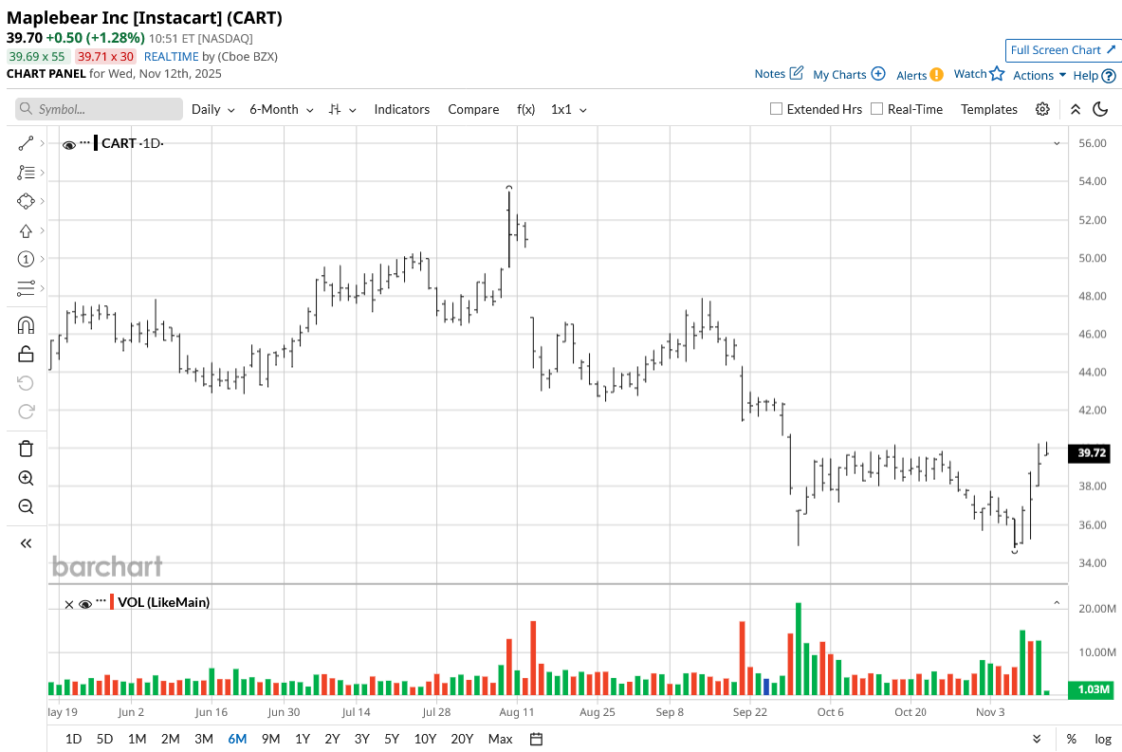
Task: Open the Fibonacci drawing tools
Action: pos(26,173)
